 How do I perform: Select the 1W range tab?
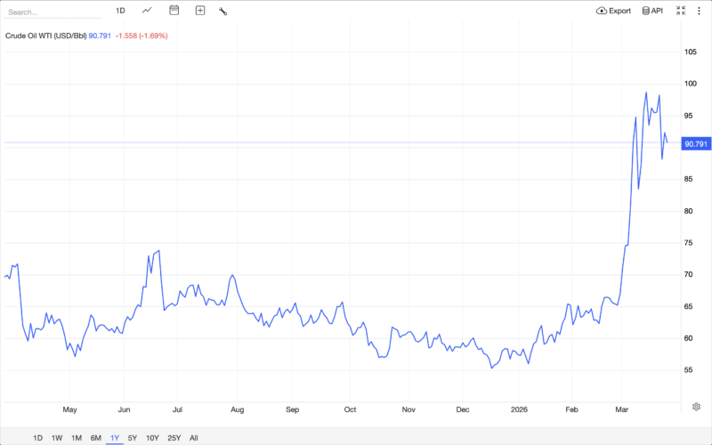tap(57, 438)
